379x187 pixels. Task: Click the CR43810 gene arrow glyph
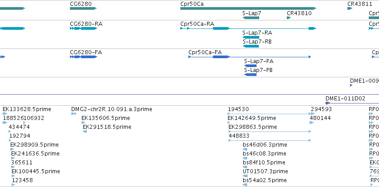[x=289, y=18]
